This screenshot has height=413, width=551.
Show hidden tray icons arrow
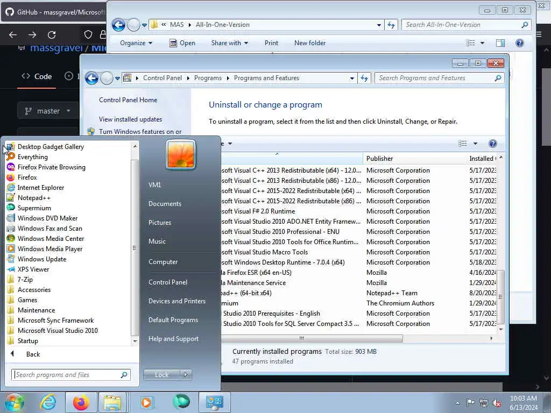[x=457, y=403]
